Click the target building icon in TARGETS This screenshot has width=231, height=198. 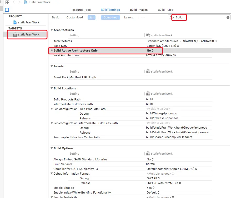(15, 34)
